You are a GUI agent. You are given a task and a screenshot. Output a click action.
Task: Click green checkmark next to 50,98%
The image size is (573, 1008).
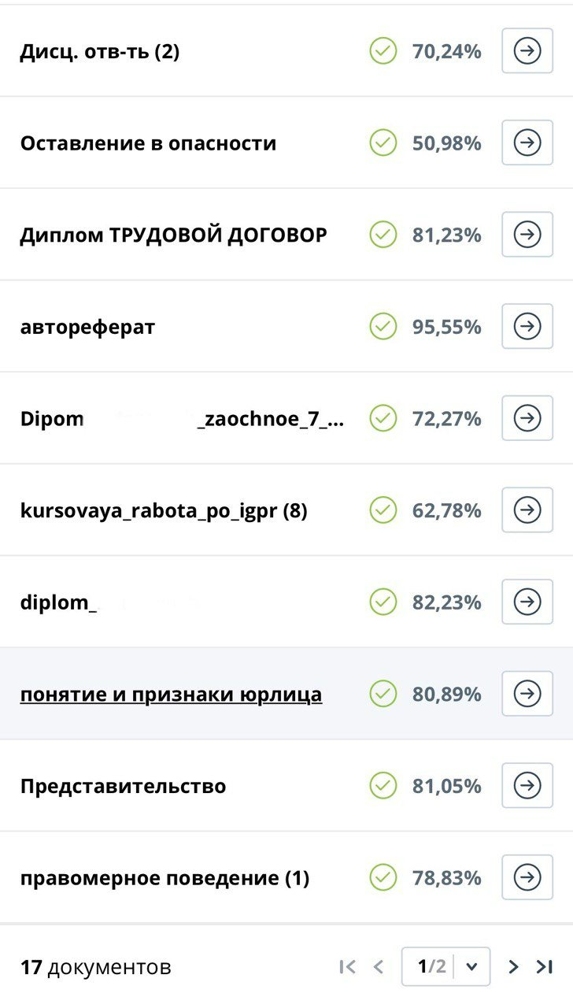pyautogui.click(x=383, y=143)
